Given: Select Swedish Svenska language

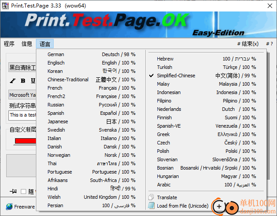Looking at the screenshot, I should pos(91,130).
